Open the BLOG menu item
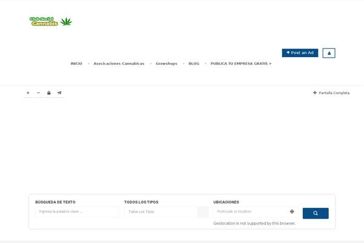364x243 pixels. (x=194, y=63)
